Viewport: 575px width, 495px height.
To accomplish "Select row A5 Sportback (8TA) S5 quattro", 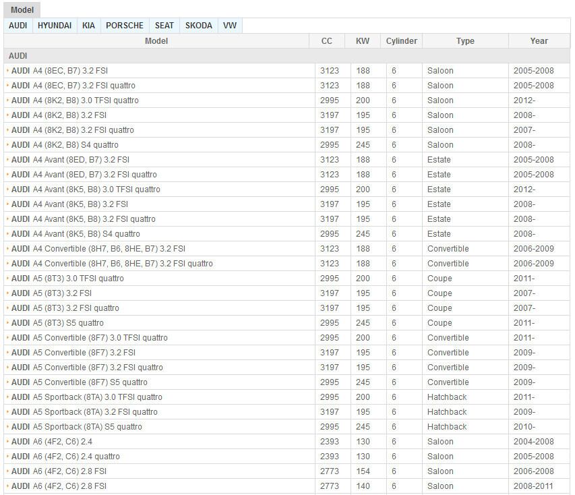I will point(286,427).
